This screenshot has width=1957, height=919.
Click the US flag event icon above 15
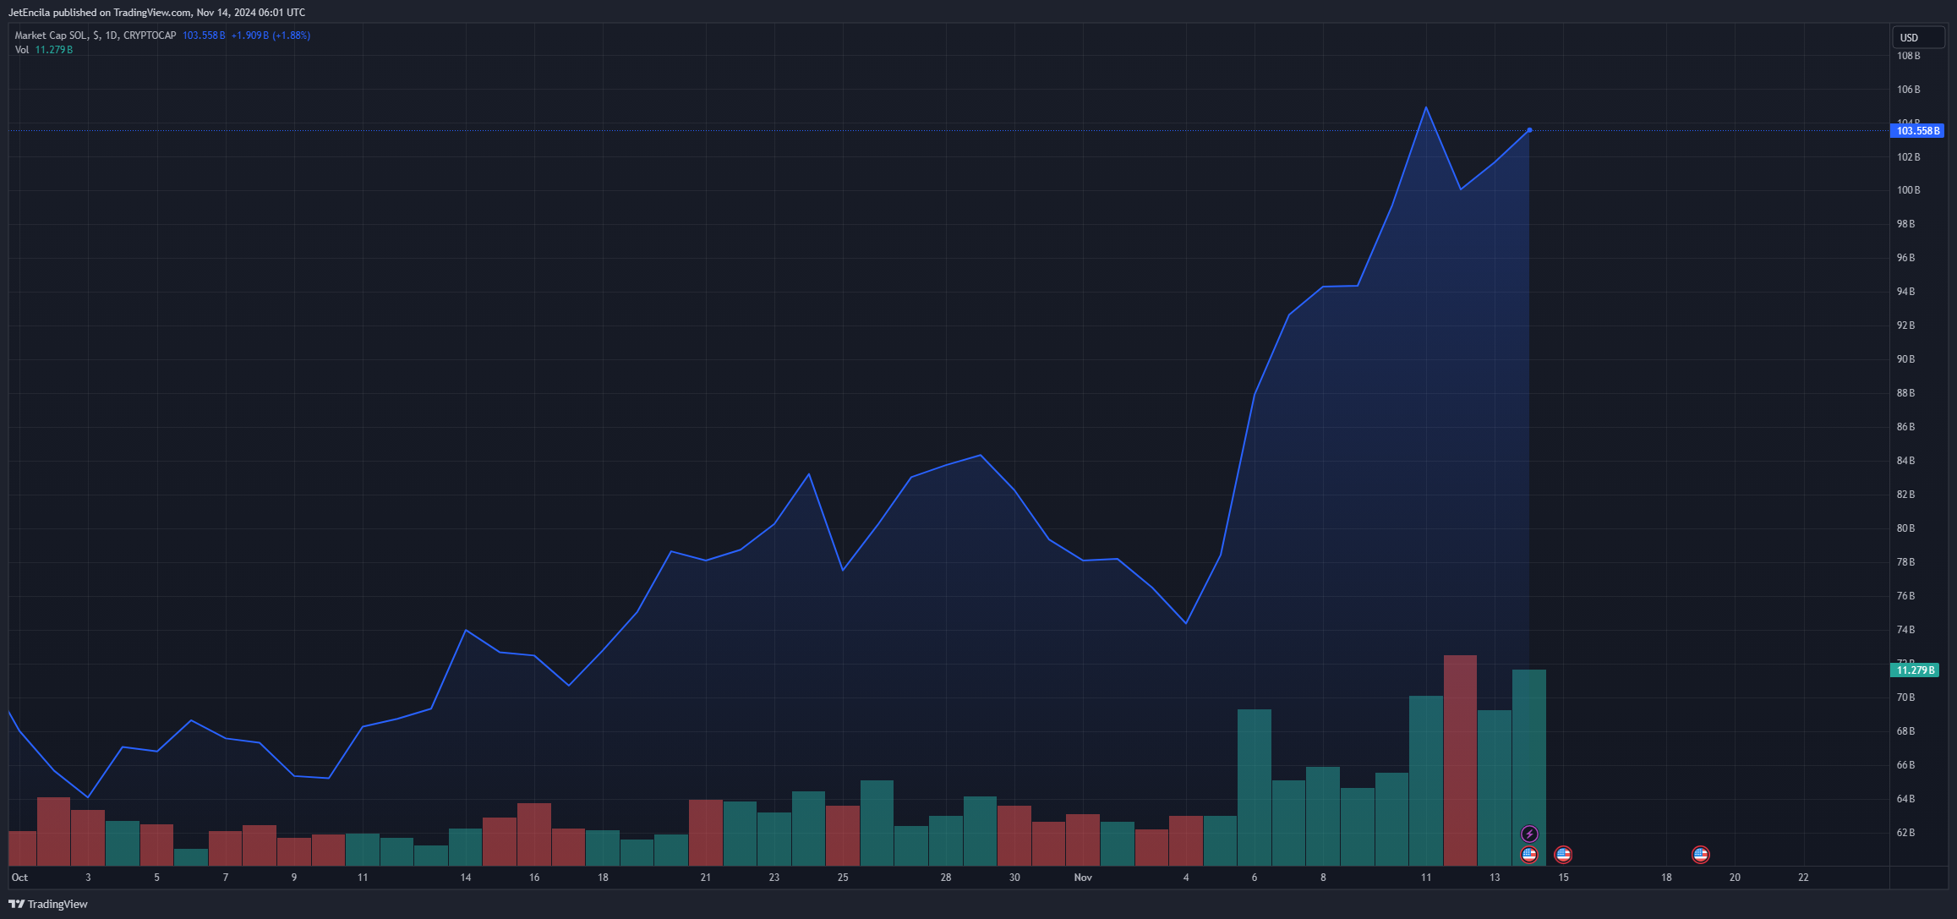[x=1563, y=855]
